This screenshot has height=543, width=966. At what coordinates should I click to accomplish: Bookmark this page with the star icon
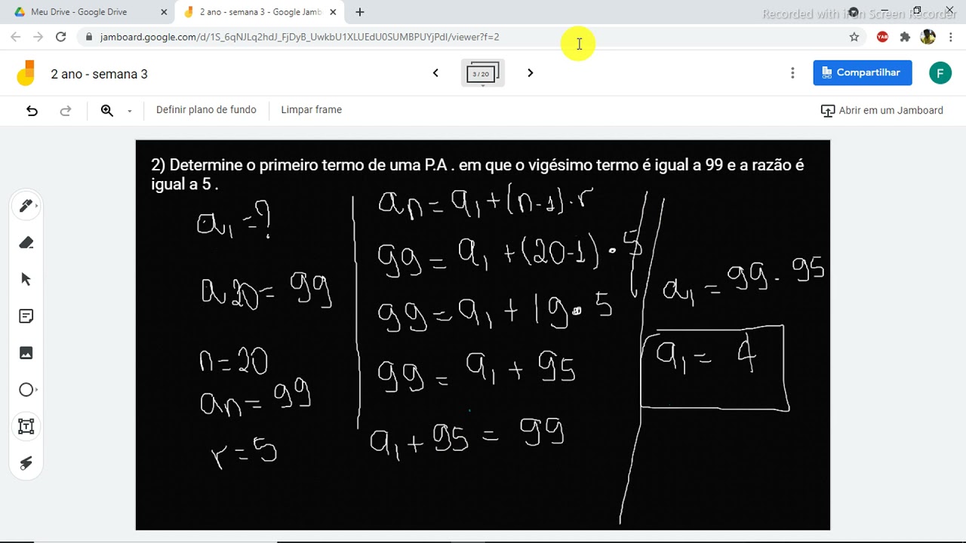coord(854,37)
